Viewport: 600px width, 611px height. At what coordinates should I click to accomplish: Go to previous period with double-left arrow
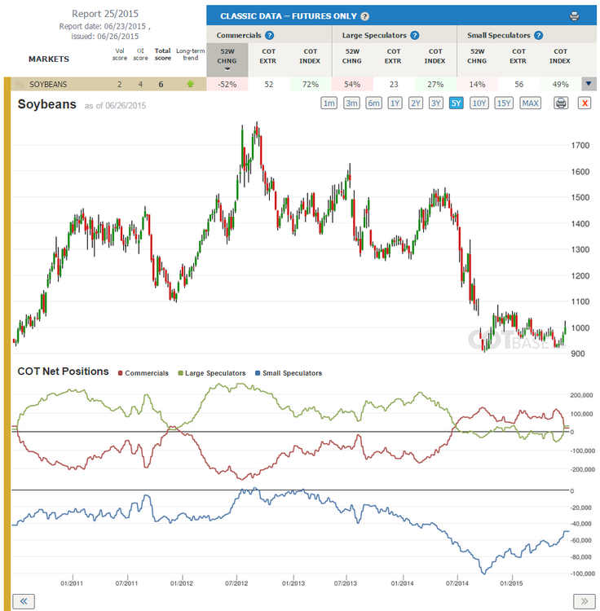(24, 601)
